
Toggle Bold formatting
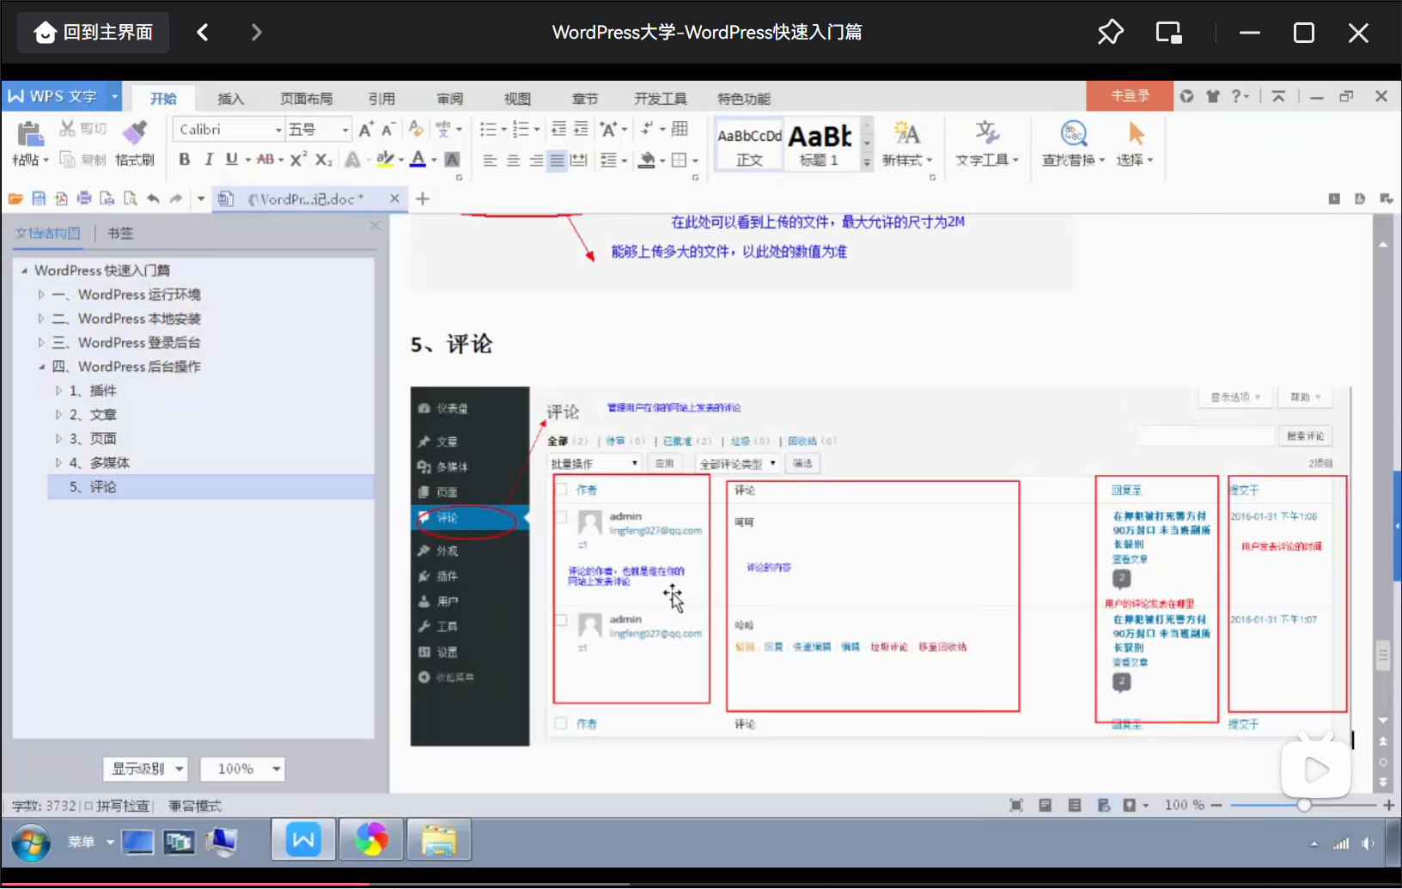click(185, 160)
